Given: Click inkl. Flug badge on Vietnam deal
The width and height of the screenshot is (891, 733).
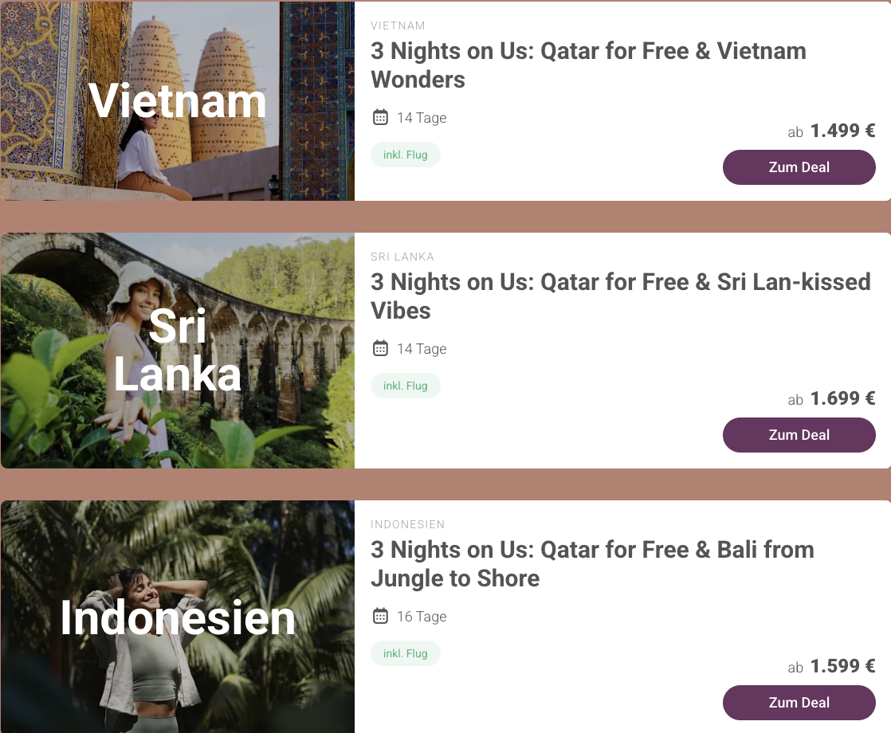Looking at the screenshot, I should pos(405,155).
